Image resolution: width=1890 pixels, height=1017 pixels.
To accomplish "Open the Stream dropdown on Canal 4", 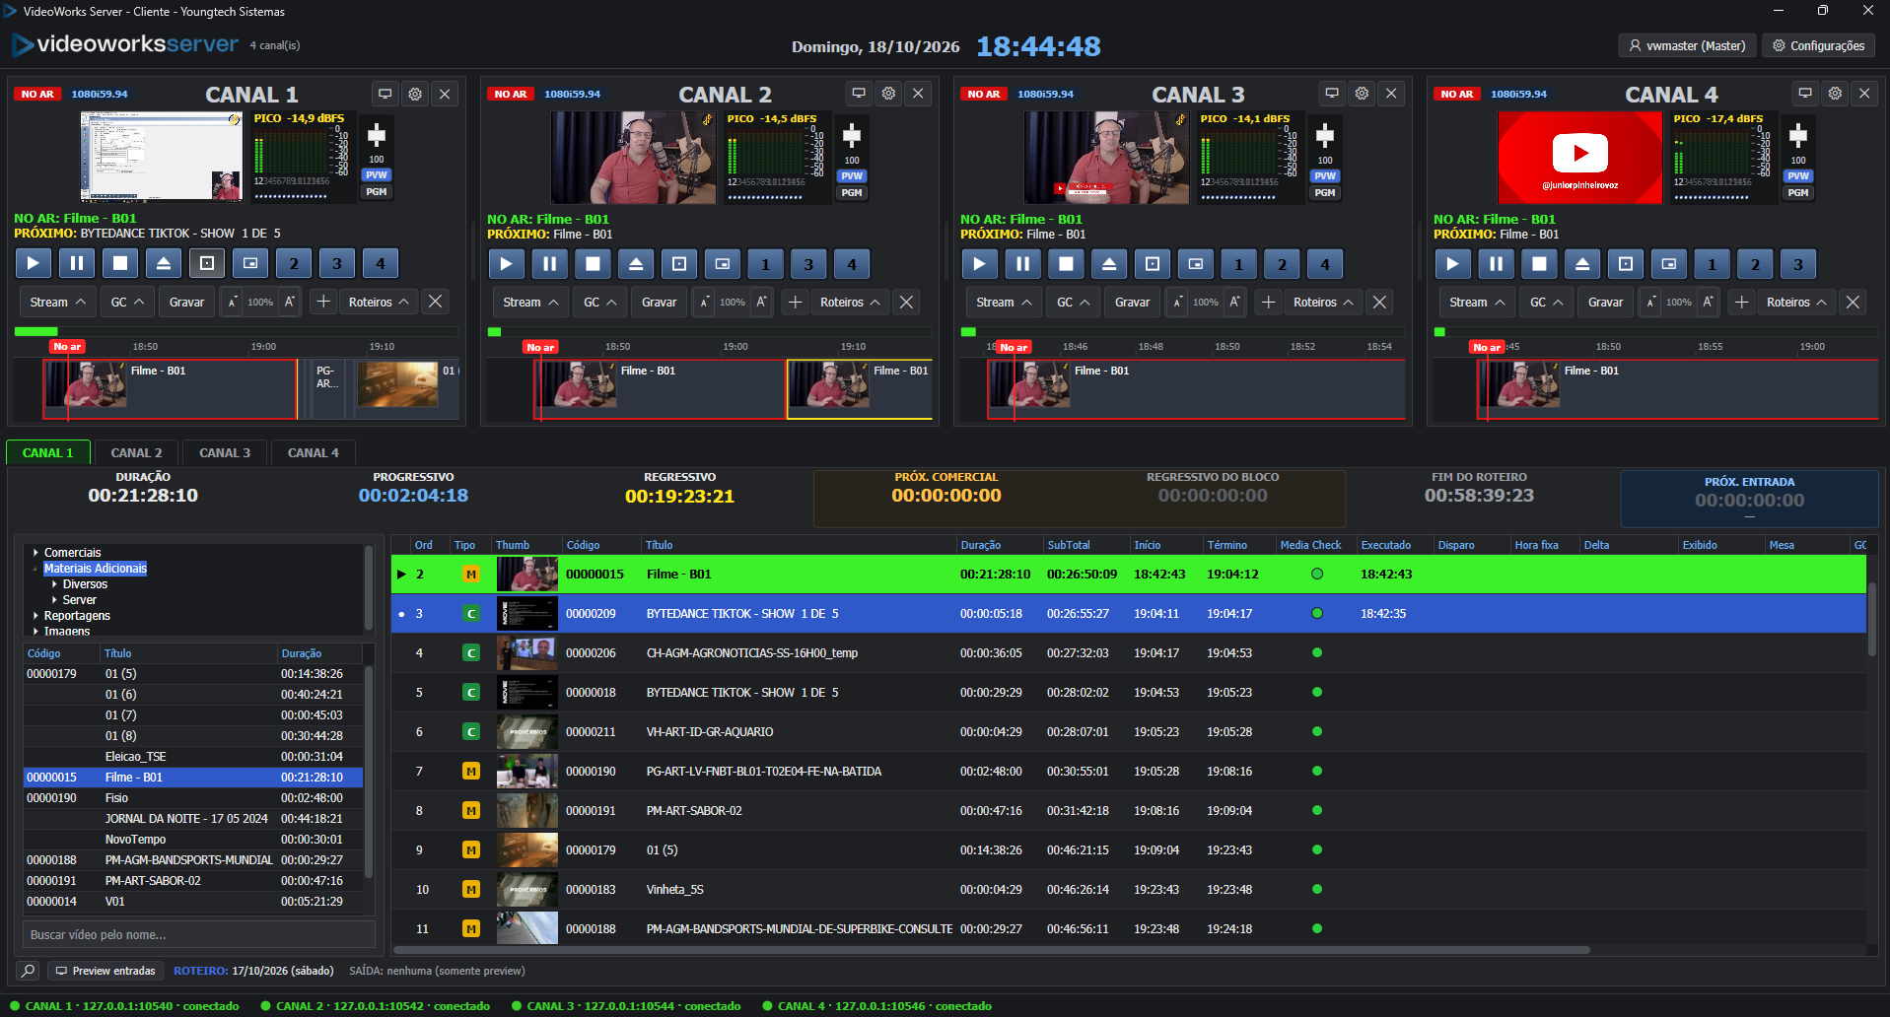I will coord(1477,303).
